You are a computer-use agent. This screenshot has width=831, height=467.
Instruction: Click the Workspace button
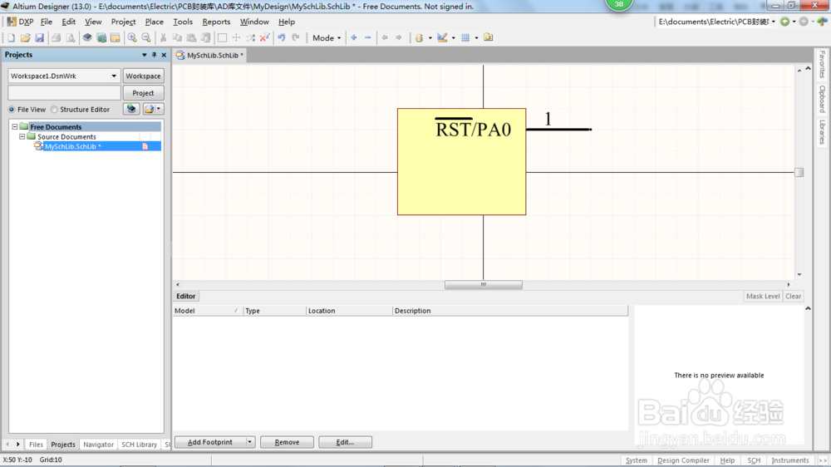click(x=143, y=76)
